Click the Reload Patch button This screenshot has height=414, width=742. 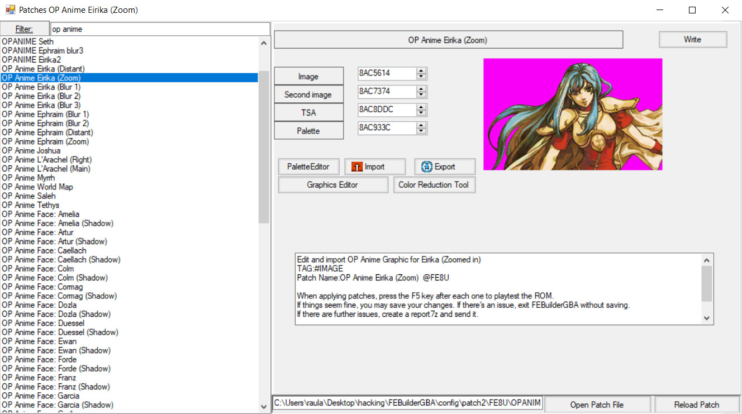[x=697, y=405]
